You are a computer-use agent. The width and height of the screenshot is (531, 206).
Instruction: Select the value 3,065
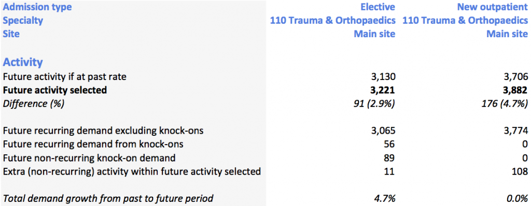[x=382, y=131]
